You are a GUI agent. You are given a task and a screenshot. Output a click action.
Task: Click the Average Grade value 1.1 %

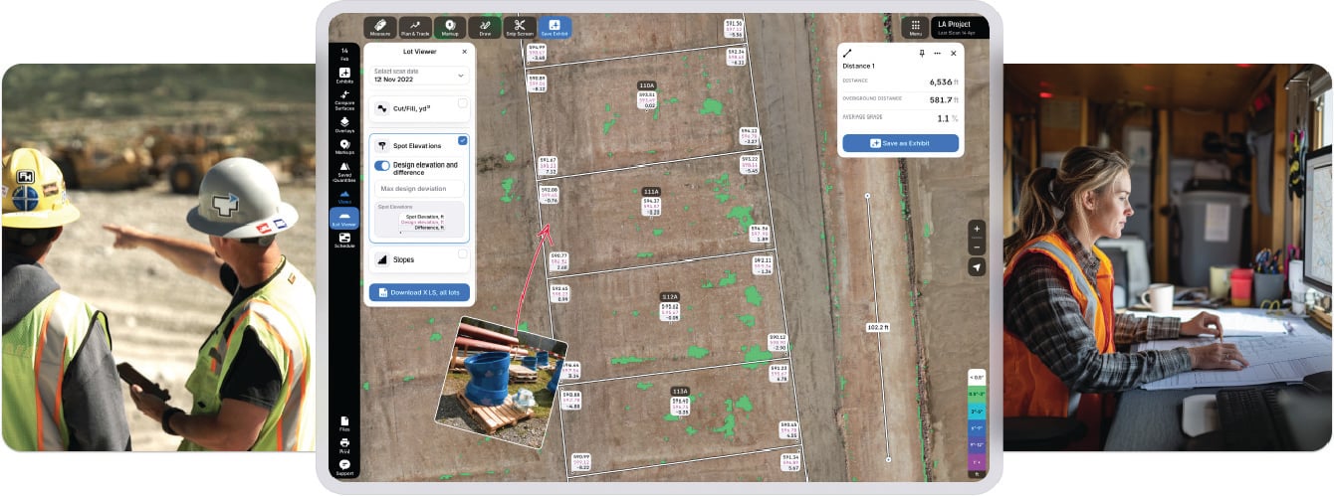click(948, 117)
